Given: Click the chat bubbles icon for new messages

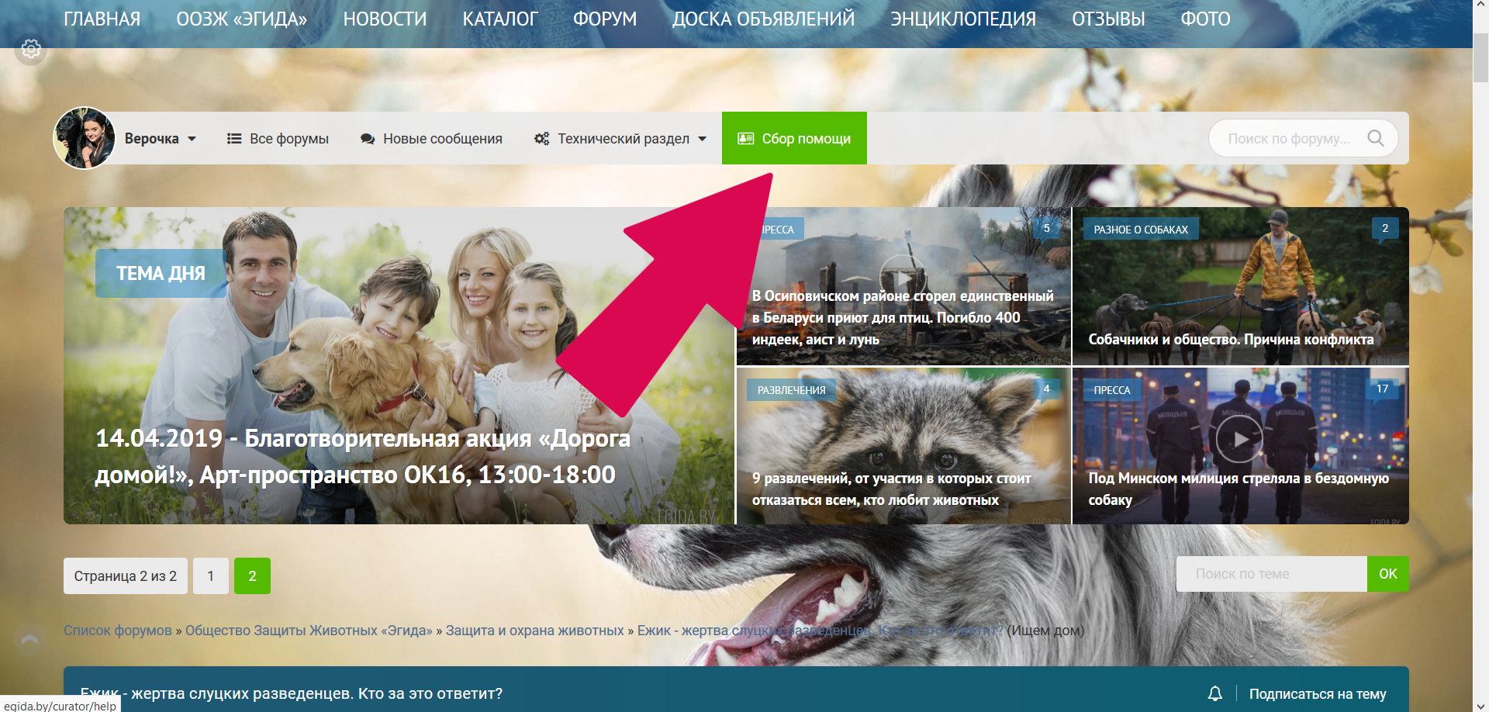Looking at the screenshot, I should pyautogui.click(x=368, y=139).
